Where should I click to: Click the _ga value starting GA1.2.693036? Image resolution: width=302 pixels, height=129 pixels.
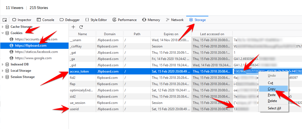(x=254, y=59)
